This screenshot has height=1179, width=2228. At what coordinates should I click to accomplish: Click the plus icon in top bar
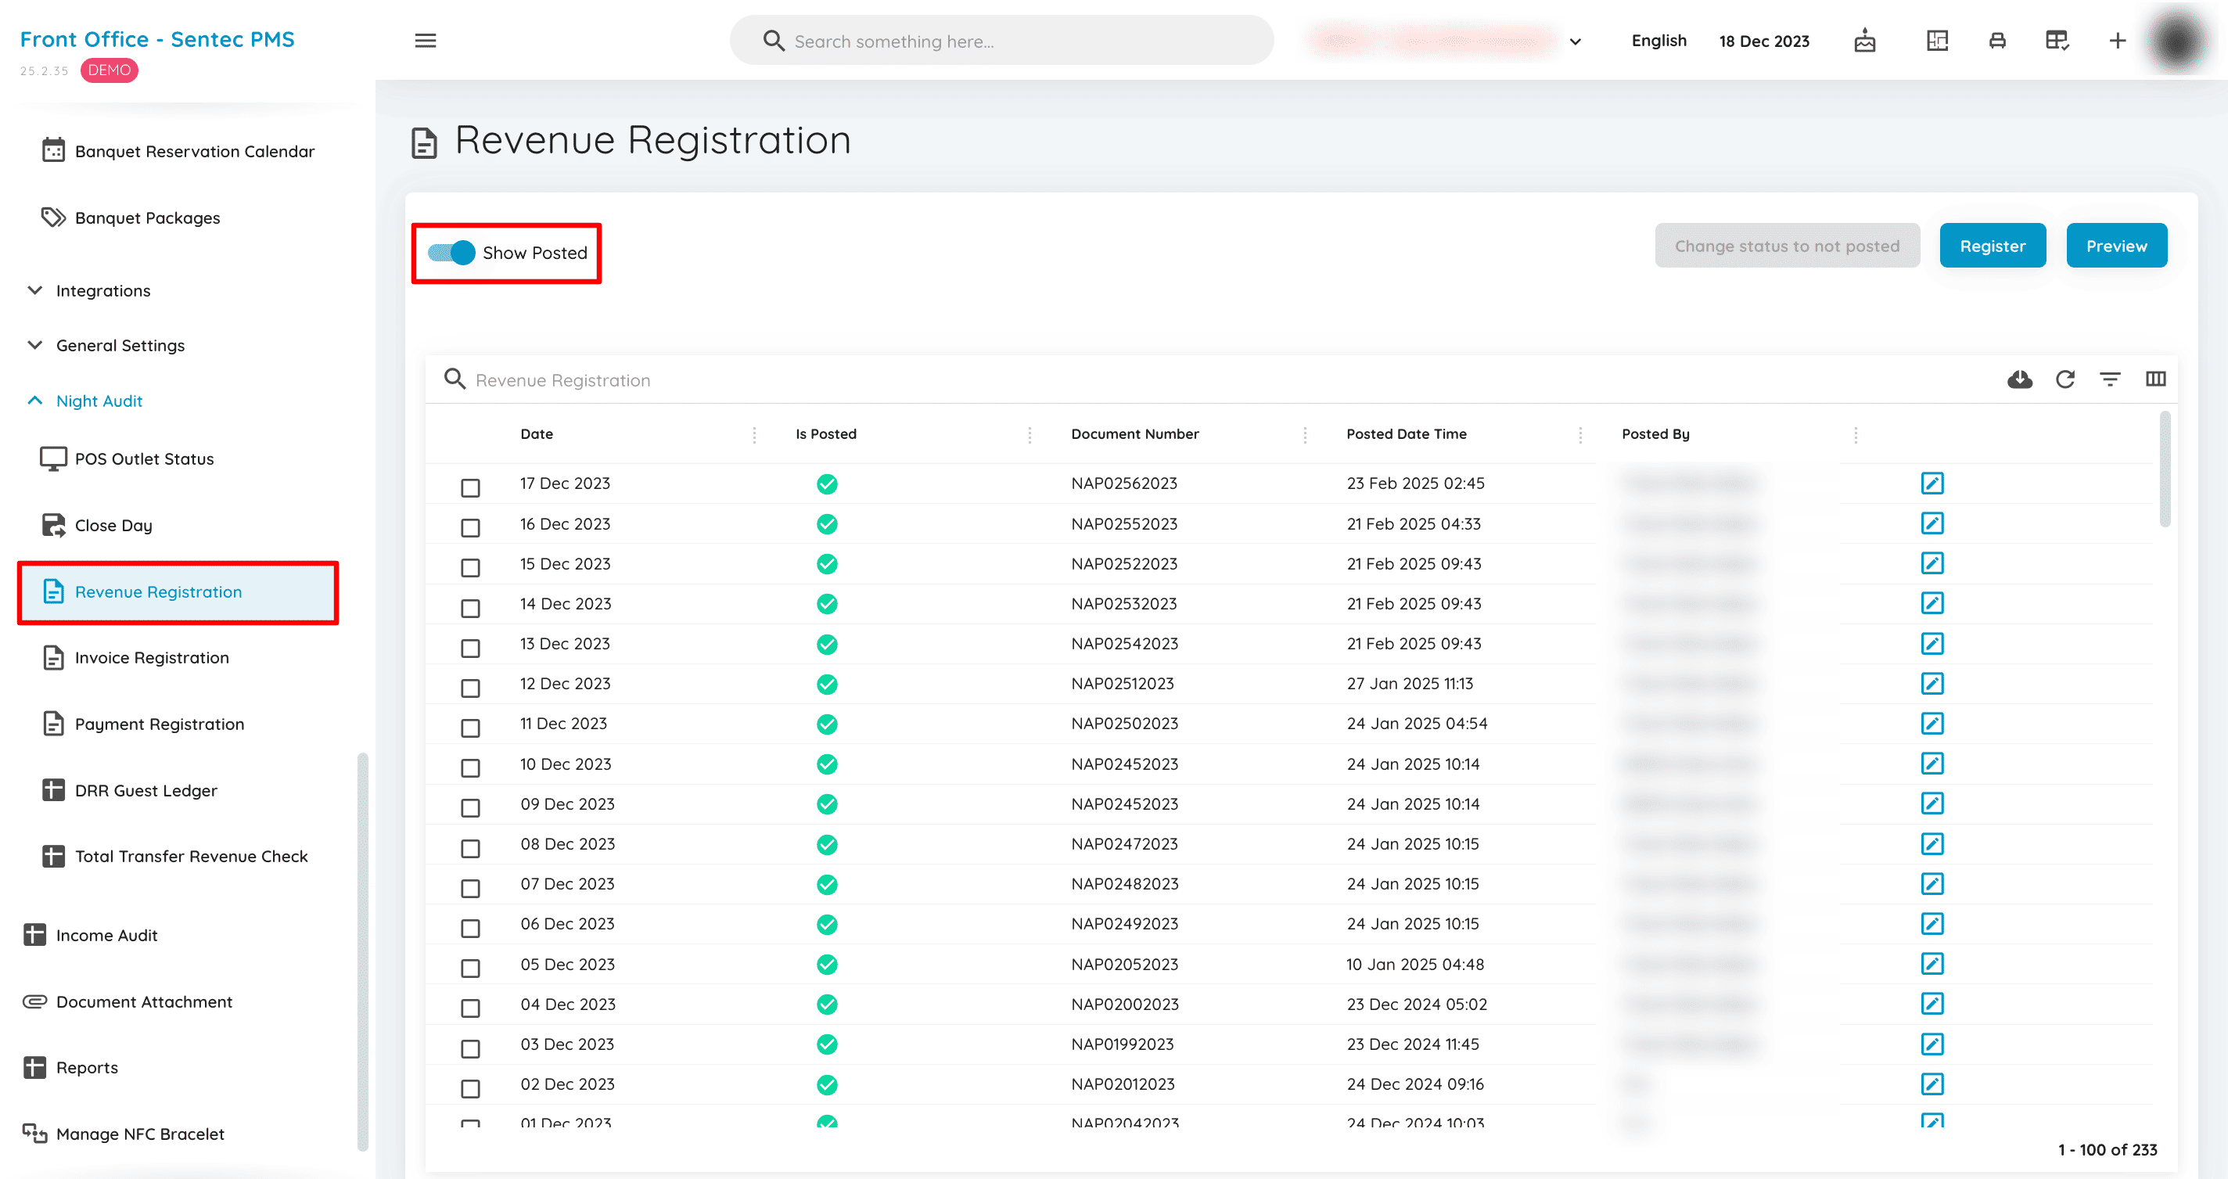tap(2116, 41)
